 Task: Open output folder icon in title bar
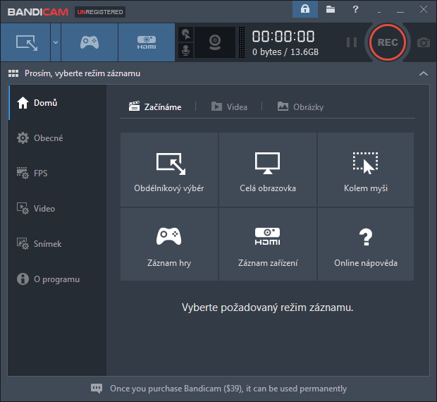[x=331, y=9]
